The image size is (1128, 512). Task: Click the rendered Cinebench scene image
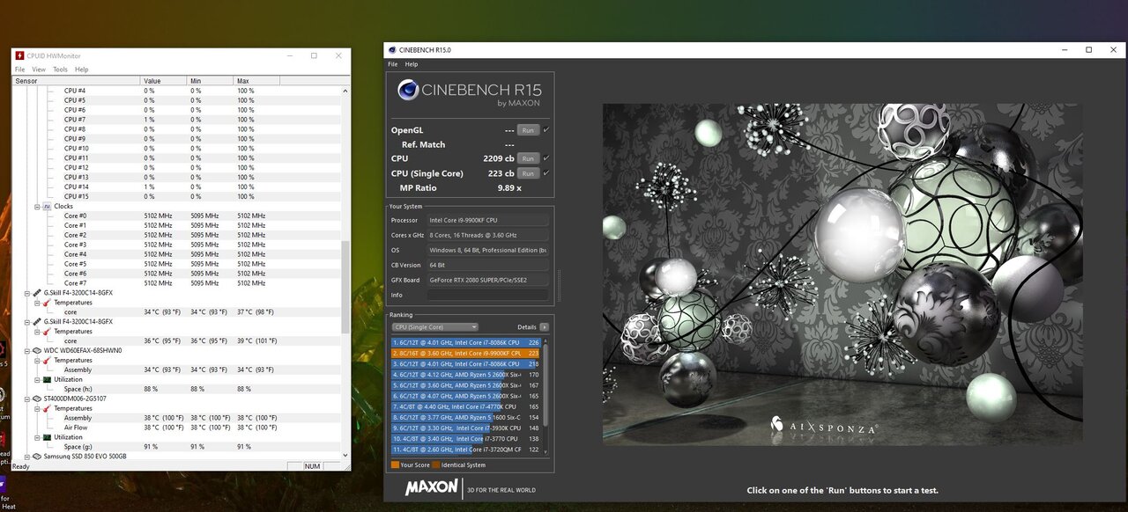[842, 274]
